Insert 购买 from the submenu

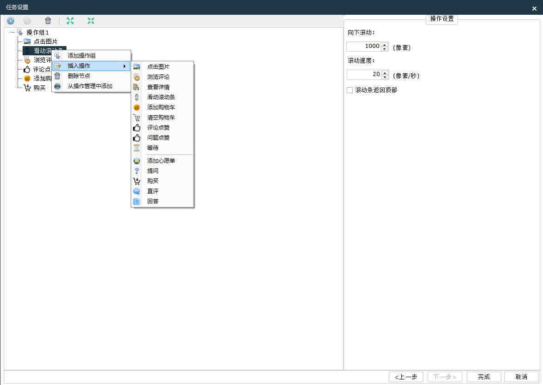coord(162,181)
